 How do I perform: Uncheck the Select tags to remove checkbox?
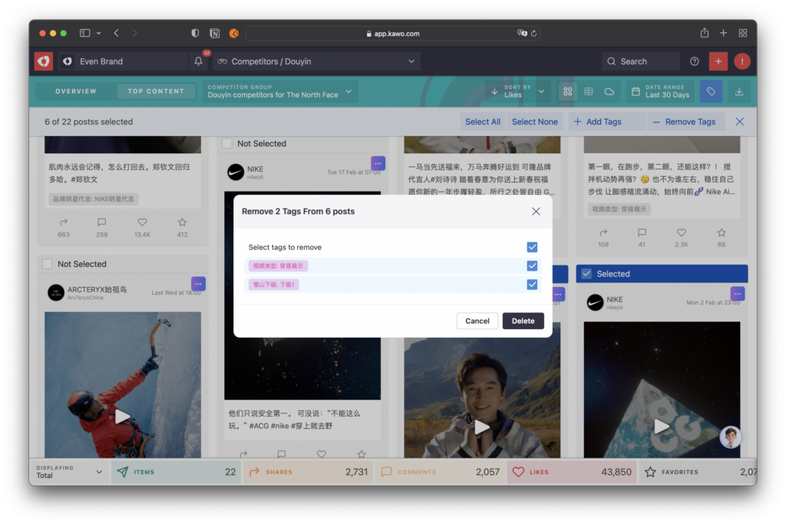coord(532,247)
